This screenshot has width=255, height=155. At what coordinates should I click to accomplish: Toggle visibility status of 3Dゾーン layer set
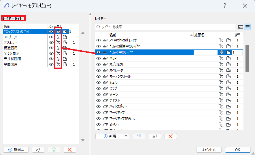point(51,37)
